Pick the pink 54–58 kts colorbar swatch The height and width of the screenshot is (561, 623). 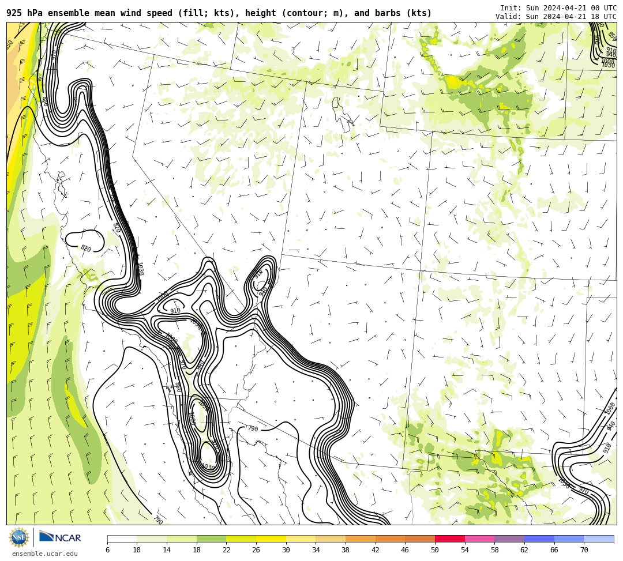[x=479, y=539]
